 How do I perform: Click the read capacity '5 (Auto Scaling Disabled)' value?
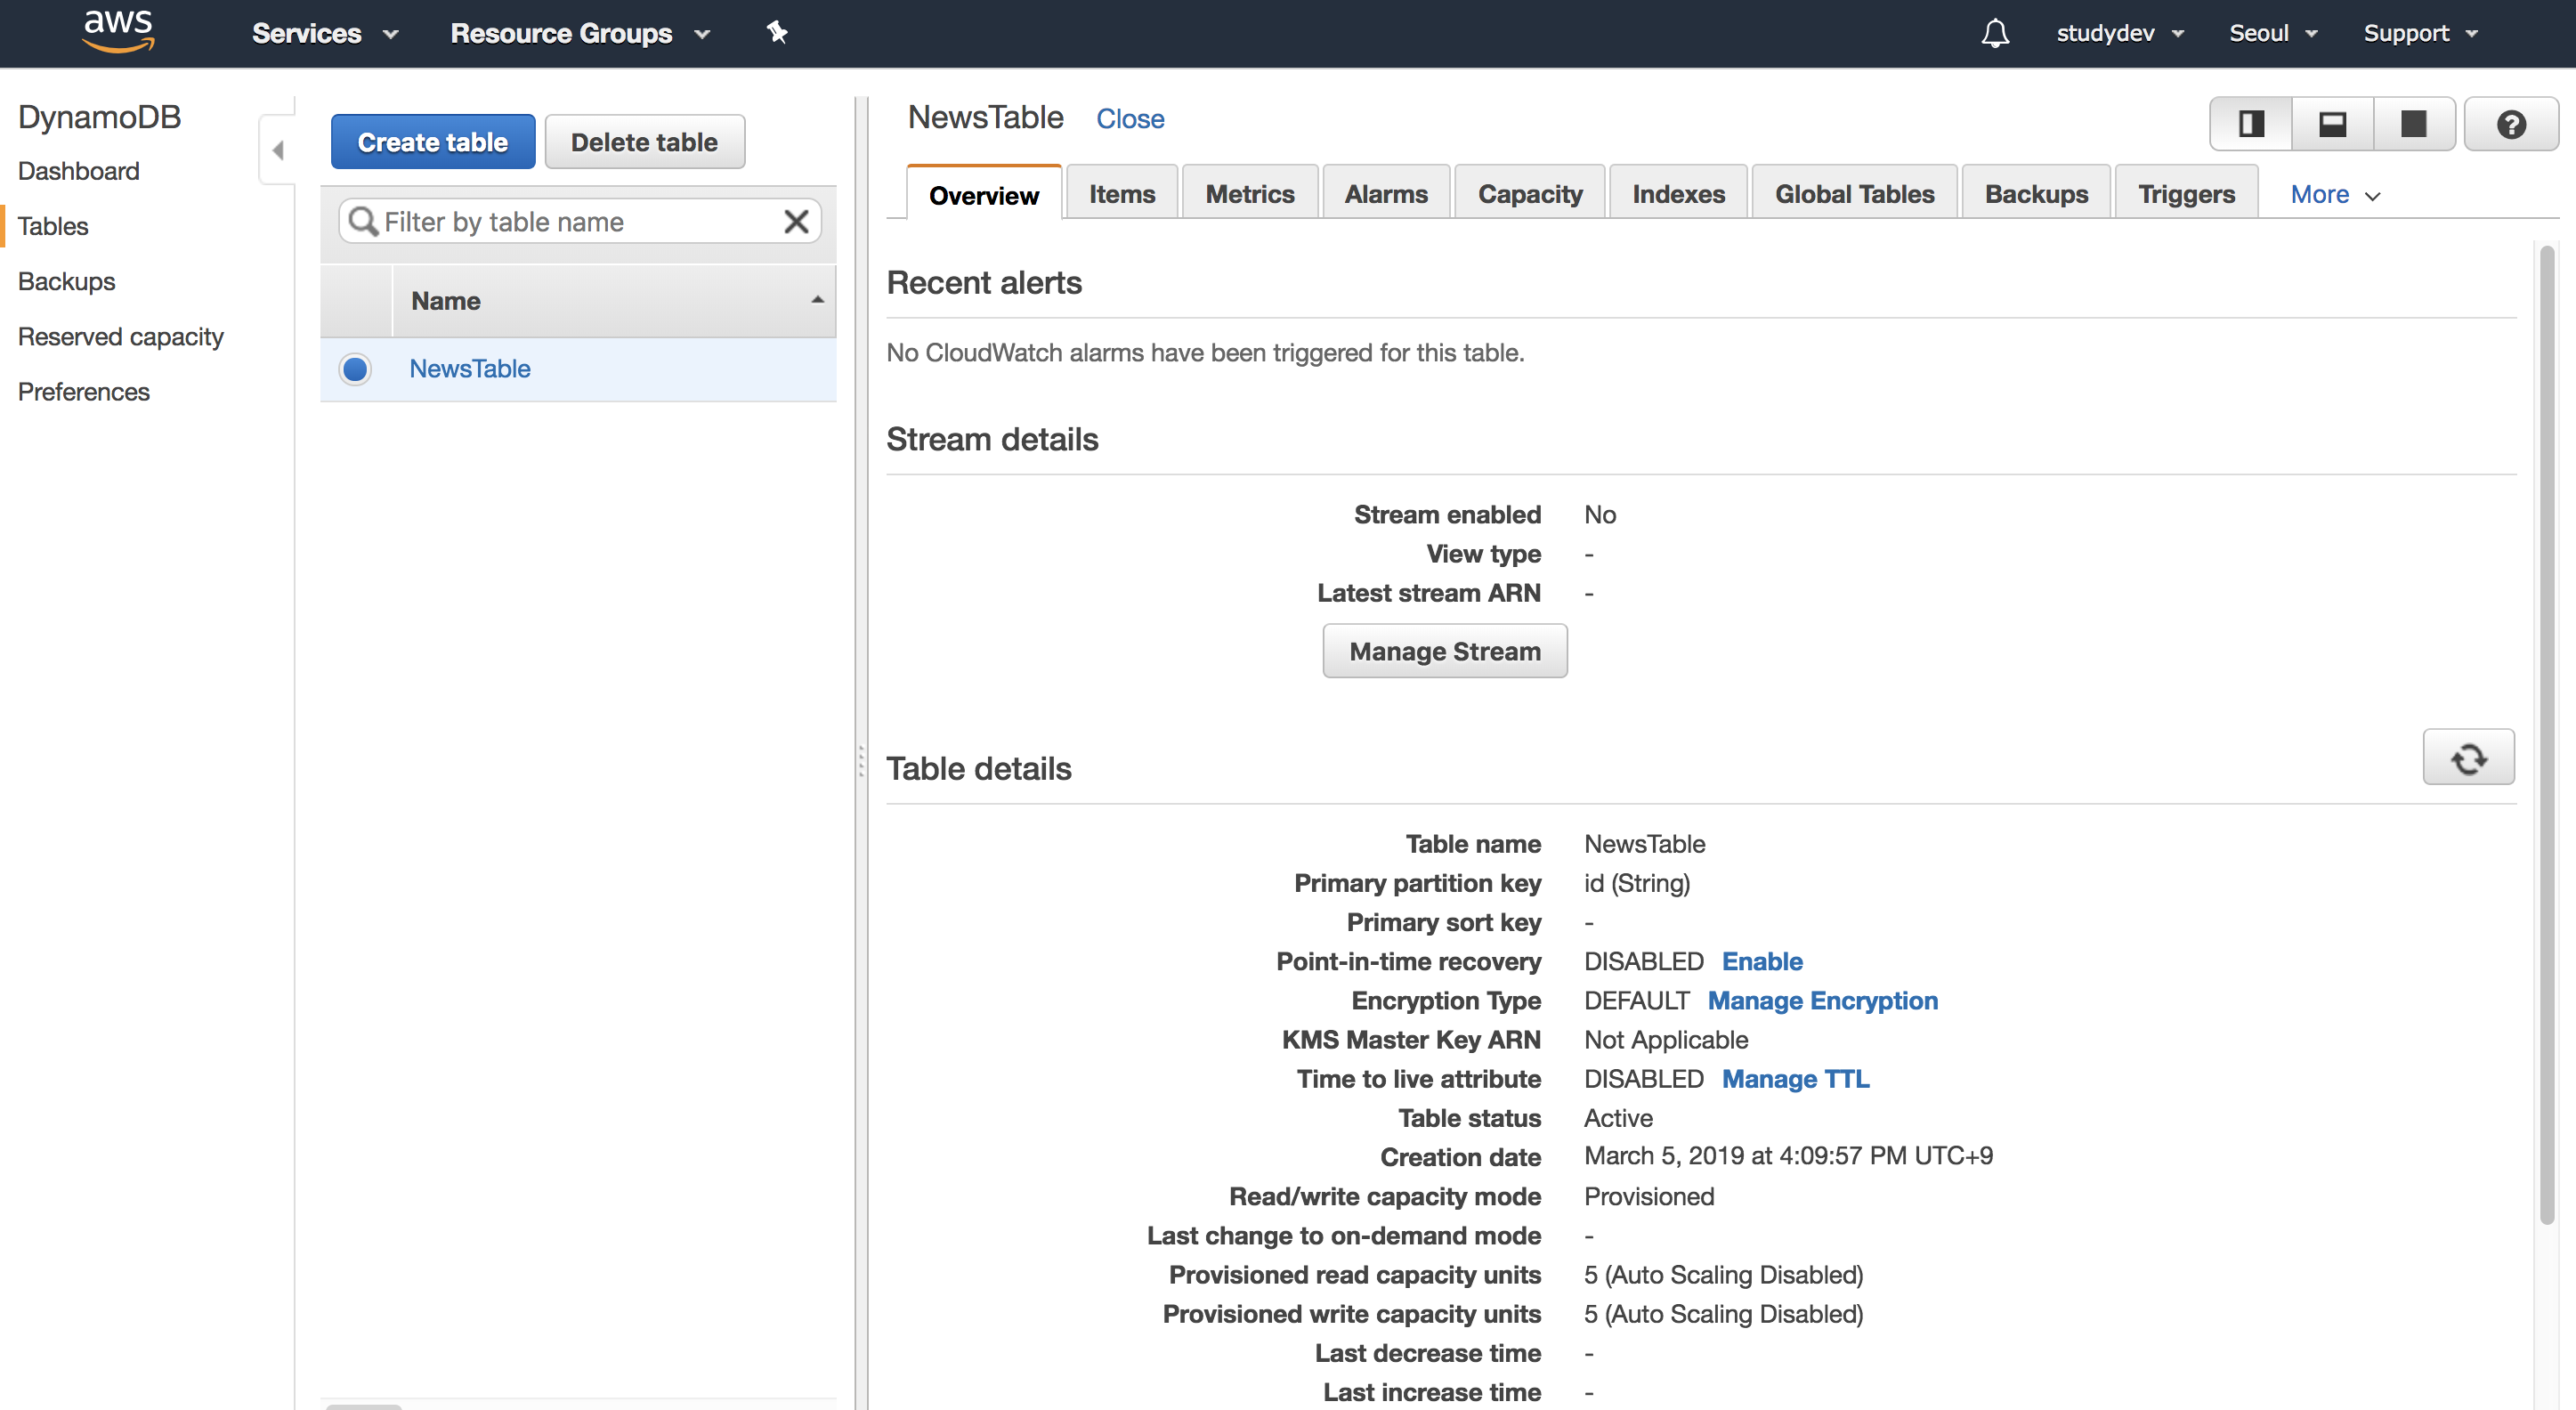point(1723,1274)
